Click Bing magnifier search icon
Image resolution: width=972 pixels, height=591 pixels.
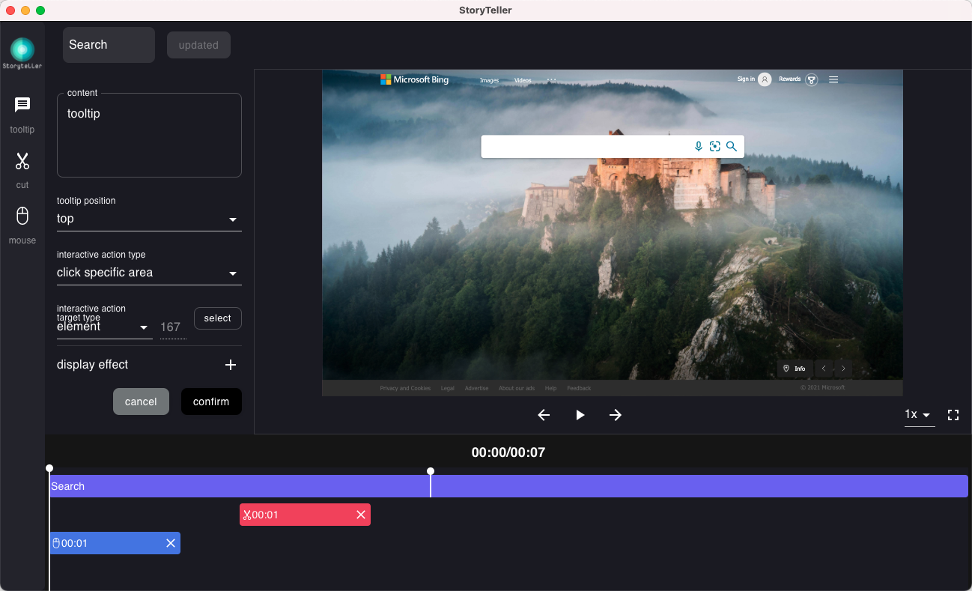(x=732, y=147)
